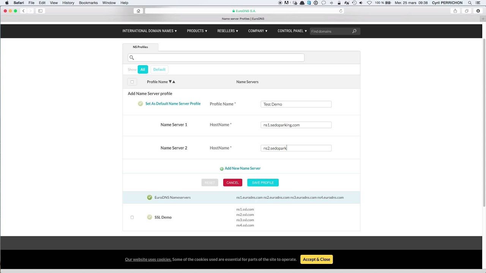Open the 'Our website uses cookies' link
The width and height of the screenshot is (486, 273).
pyautogui.click(x=148, y=259)
